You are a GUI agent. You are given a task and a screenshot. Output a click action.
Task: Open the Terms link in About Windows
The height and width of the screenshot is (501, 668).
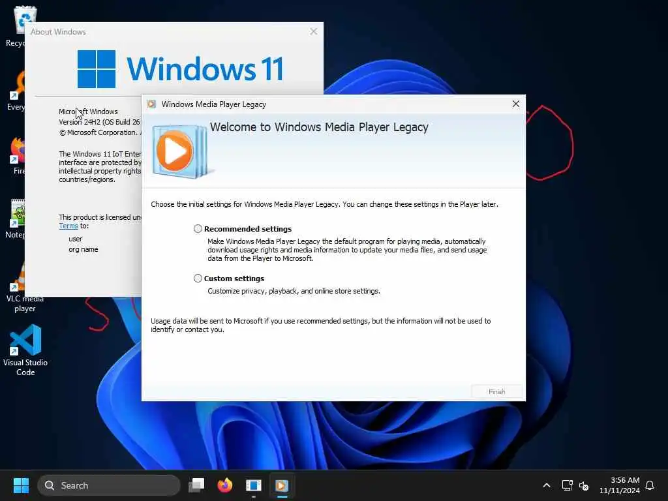tap(68, 226)
